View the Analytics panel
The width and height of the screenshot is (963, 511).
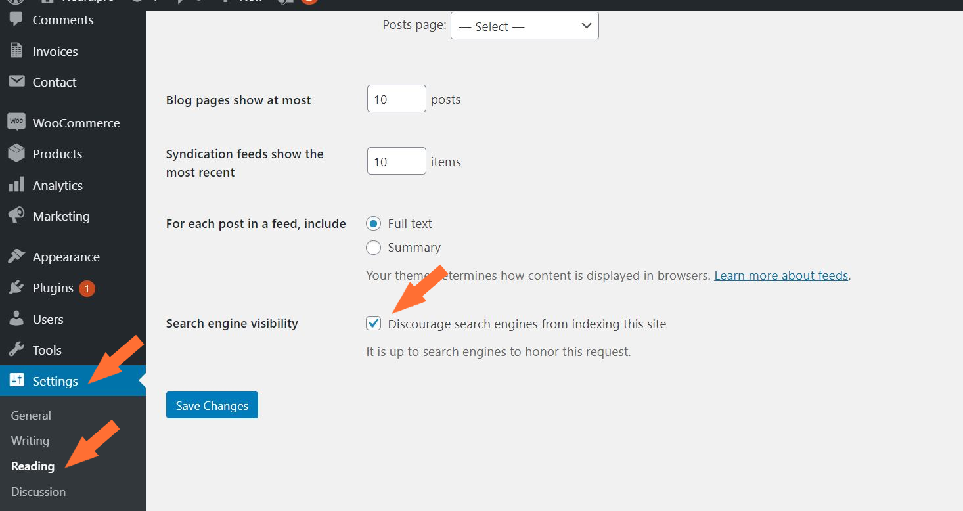(59, 185)
